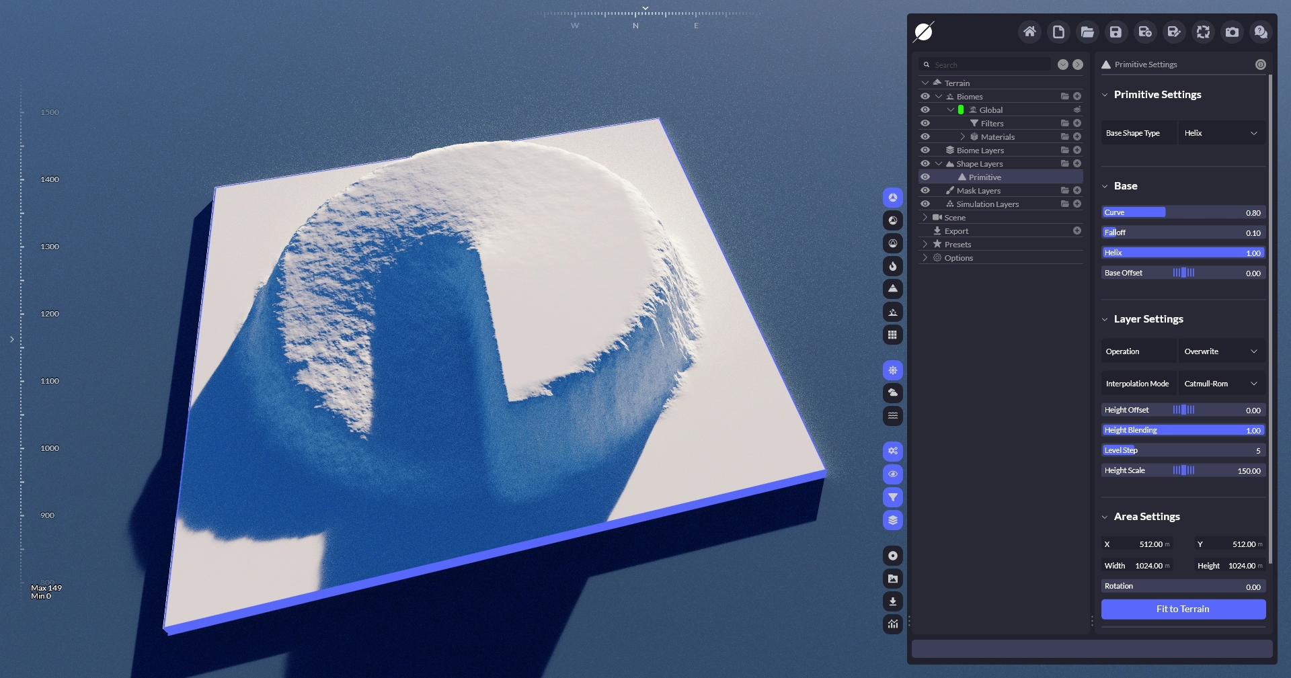Take a screenshot with the camera icon
Image resolution: width=1291 pixels, height=678 pixels.
coord(1232,32)
